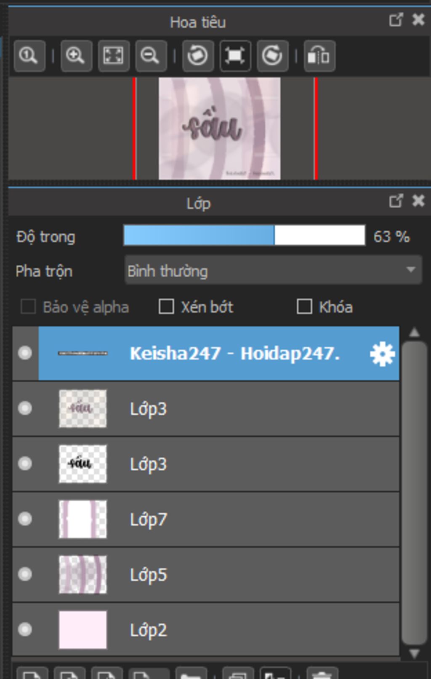
Task: Enable the Khóa checkbox
Action: [x=304, y=307]
